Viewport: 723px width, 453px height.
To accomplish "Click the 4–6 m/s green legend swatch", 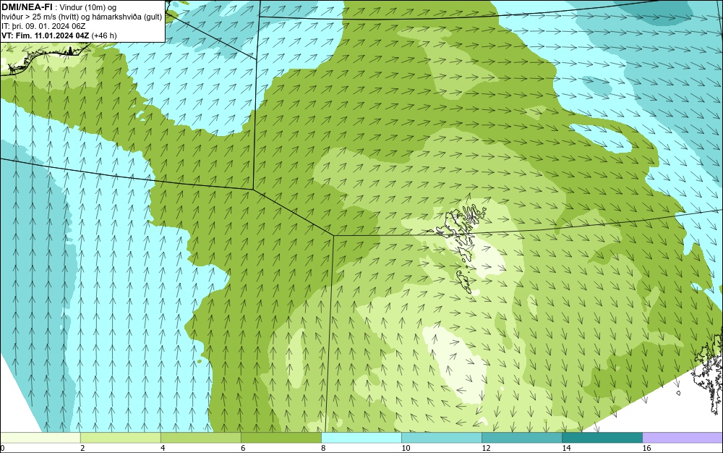I will pyautogui.click(x=200, y=437).
